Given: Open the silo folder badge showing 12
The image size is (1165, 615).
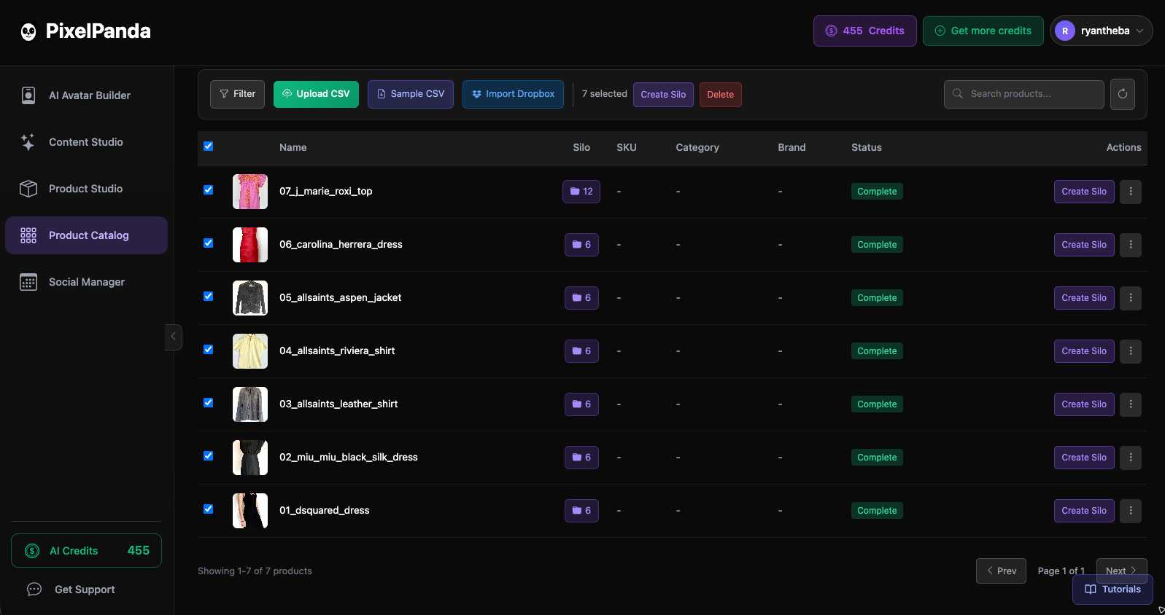Looking at the screenshot, I should (x=581, y=192).
